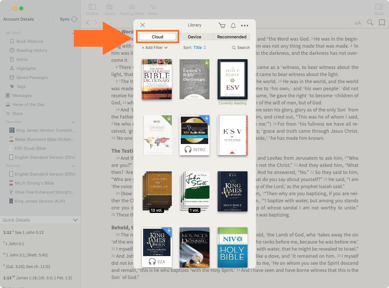
Task: Open Highlights in the sidebar
Action: click(23, 68)
